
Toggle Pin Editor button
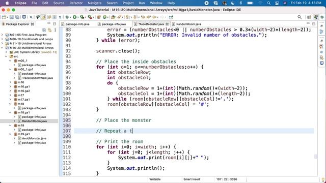point(171,17)
